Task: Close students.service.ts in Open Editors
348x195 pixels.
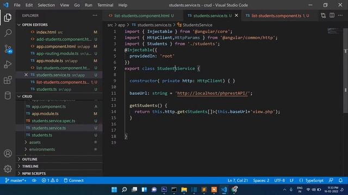Action: [26, 75]
